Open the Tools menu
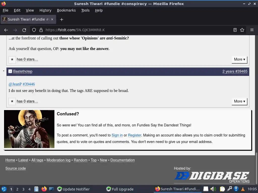This screenshot has width=258, height=193. click(x=85, y=10)
